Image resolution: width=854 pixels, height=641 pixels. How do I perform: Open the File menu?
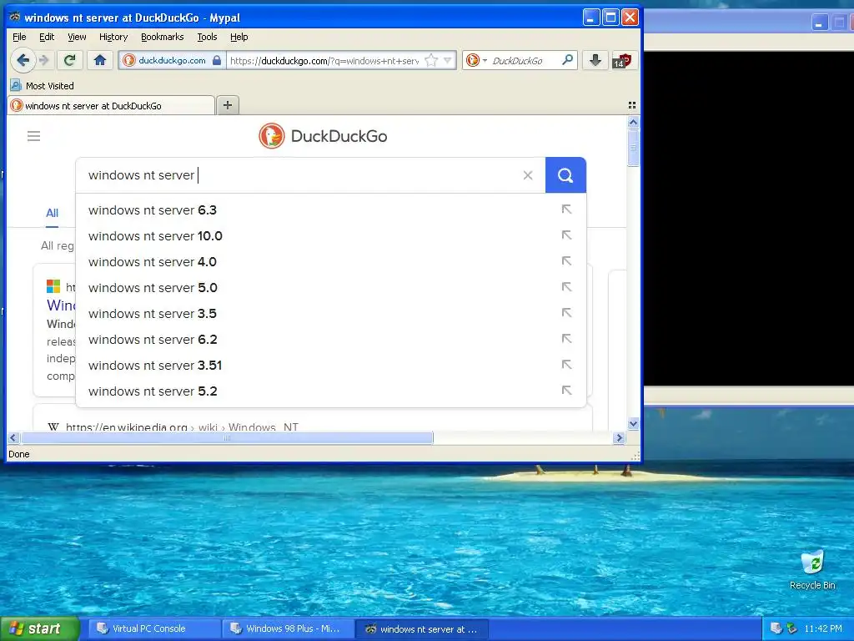19,37
